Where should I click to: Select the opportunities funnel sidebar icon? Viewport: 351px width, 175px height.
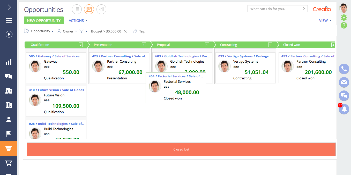(9, 148)
